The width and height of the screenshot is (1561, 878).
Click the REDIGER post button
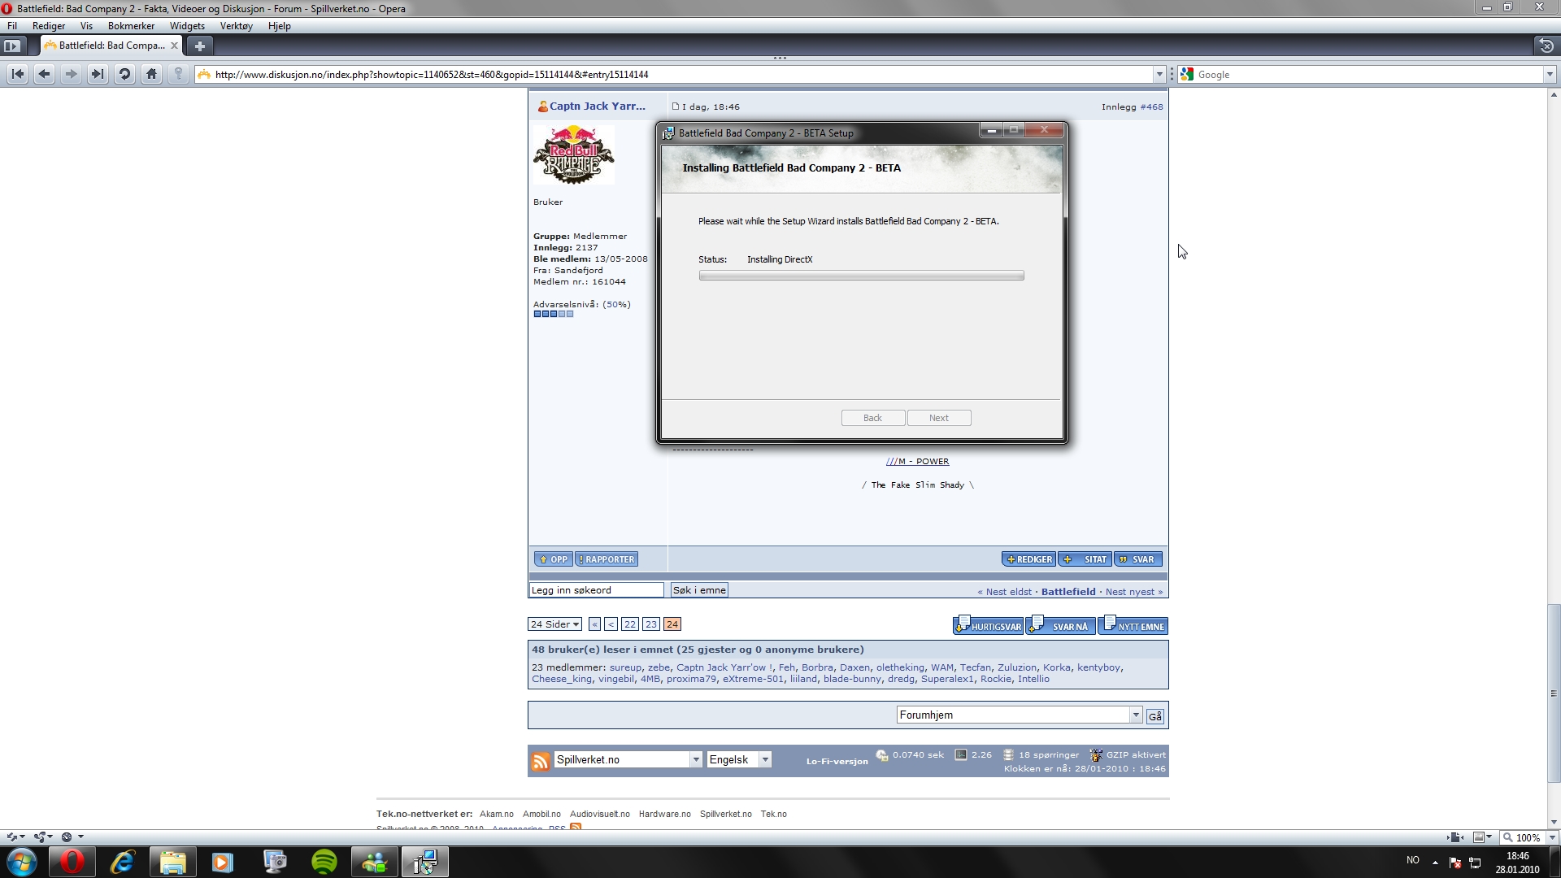1028,559
